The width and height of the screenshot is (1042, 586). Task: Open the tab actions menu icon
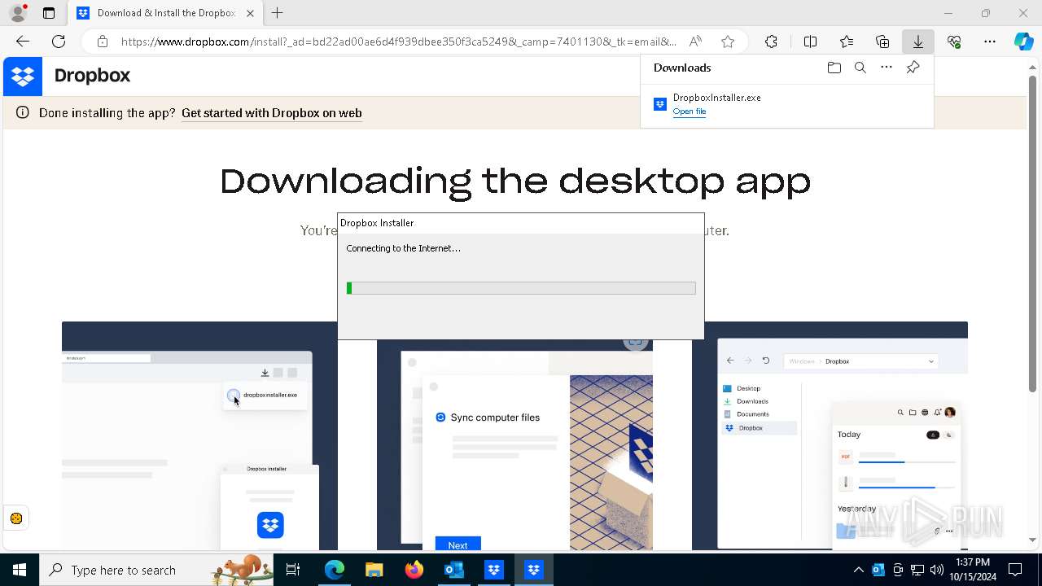point(49,13)
